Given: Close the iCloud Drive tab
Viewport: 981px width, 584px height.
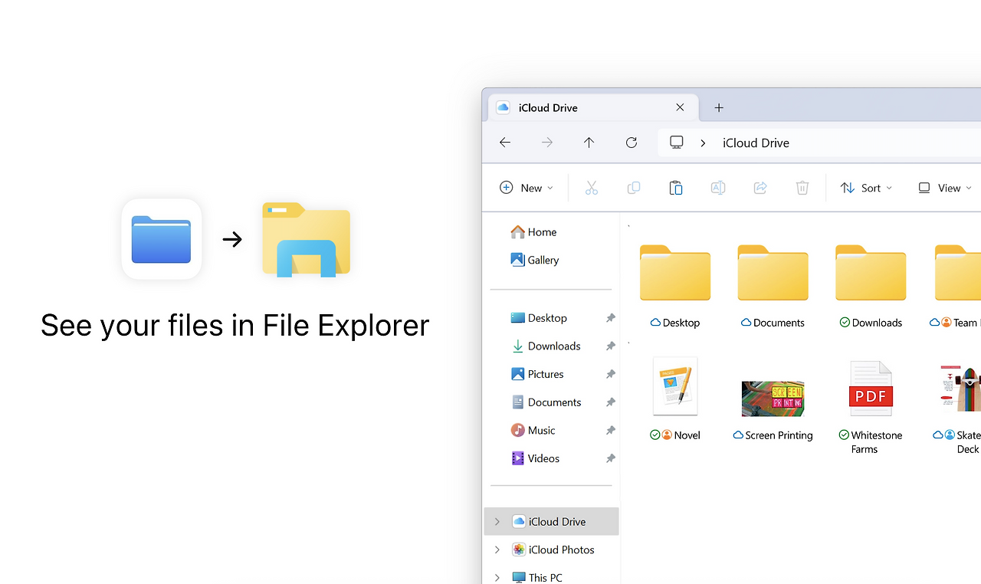Looking at the screenshot, I should point(680,107).
